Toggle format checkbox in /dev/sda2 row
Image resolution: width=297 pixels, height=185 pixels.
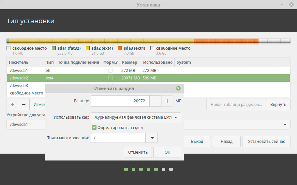(111, 78)
